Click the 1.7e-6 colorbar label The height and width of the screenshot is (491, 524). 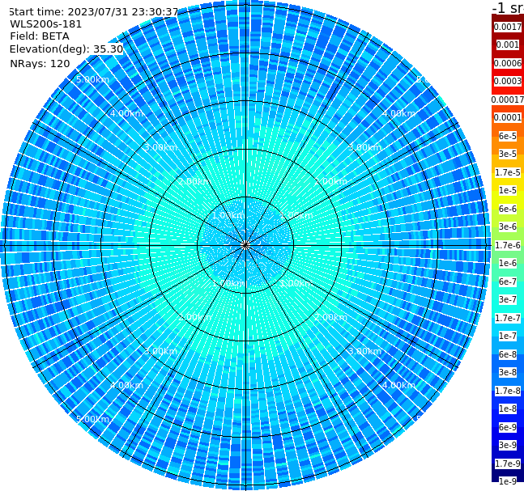[508, 245]
